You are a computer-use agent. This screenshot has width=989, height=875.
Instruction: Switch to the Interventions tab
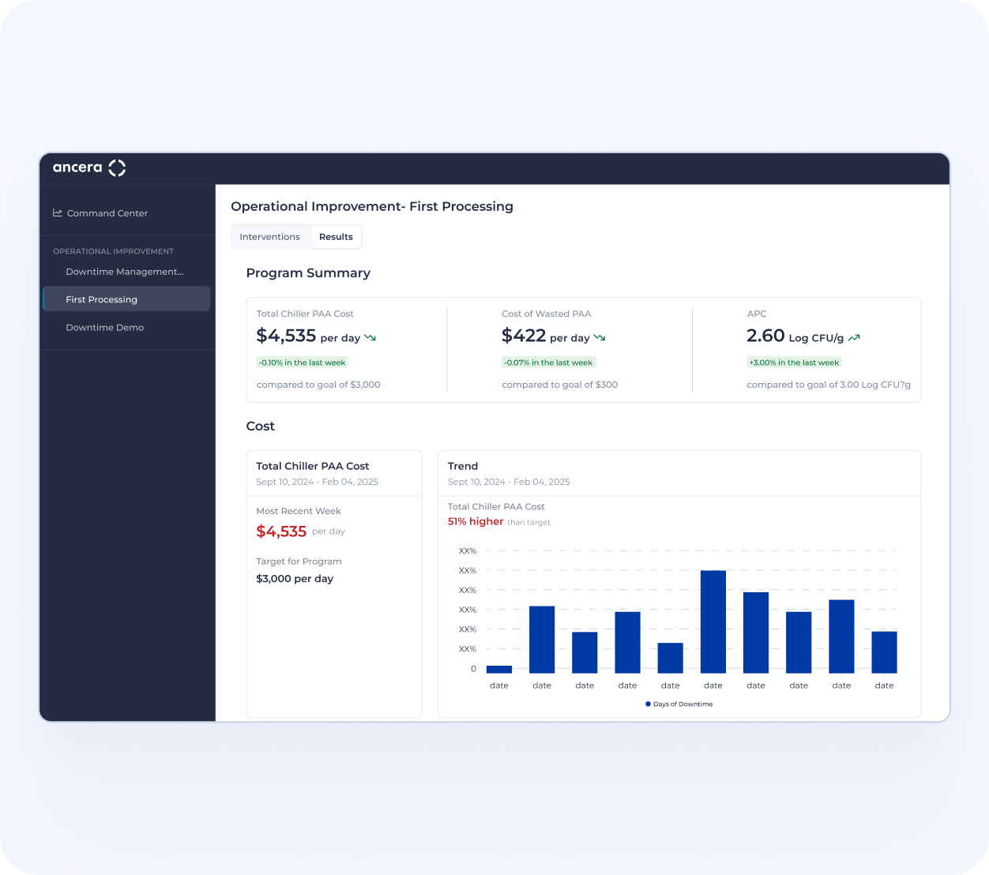pos(269,237)
